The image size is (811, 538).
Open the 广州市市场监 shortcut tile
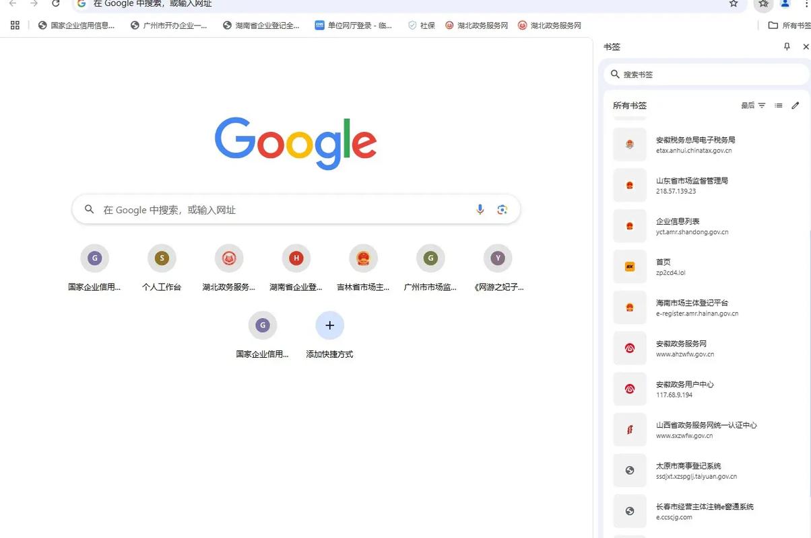click(430, 268)
